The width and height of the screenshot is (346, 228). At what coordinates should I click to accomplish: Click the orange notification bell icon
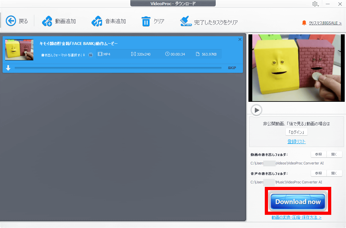pos(304,23)
